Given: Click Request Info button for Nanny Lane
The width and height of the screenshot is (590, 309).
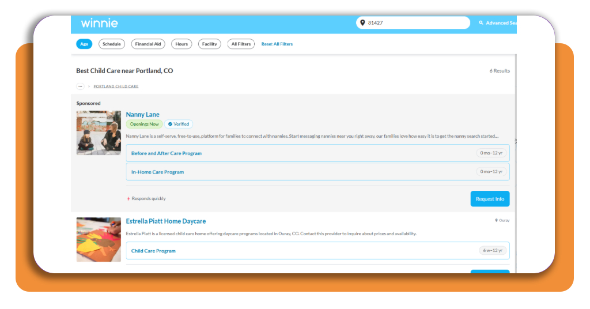Looking at the screenshot, I should click(490, 199).
